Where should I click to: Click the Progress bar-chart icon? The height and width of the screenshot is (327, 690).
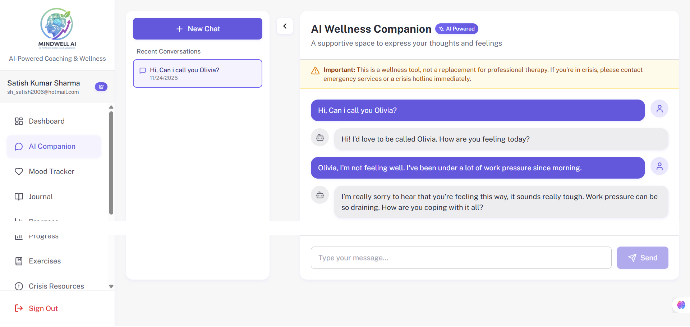(x=19, y=236)
